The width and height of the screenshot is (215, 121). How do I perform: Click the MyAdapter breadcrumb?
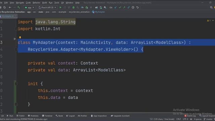[98, 12]
